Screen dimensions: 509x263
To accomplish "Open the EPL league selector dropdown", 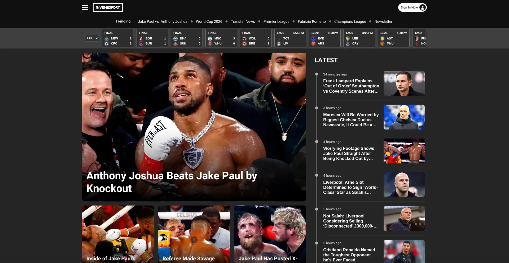I will (91, 38).
